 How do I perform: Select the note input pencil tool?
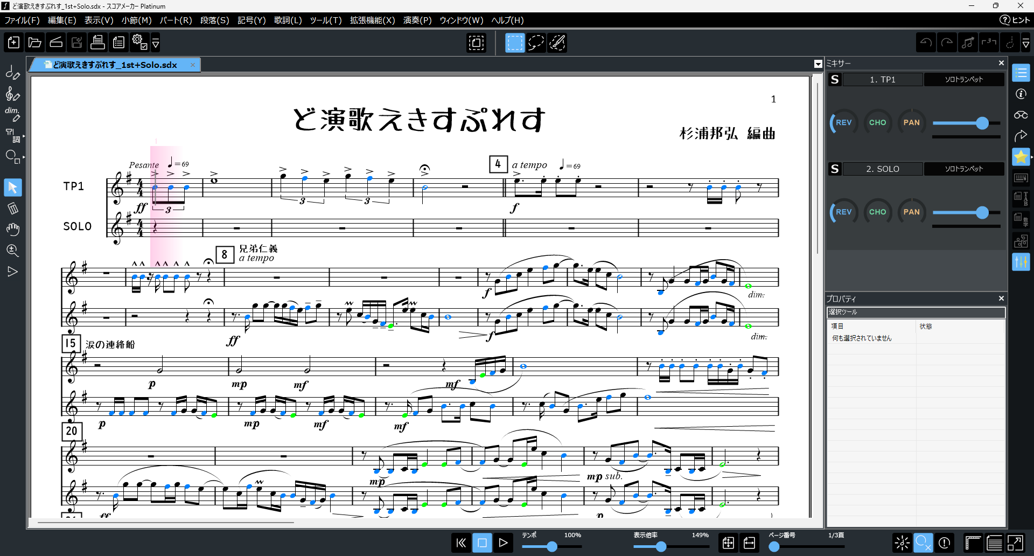click(12, 73)
